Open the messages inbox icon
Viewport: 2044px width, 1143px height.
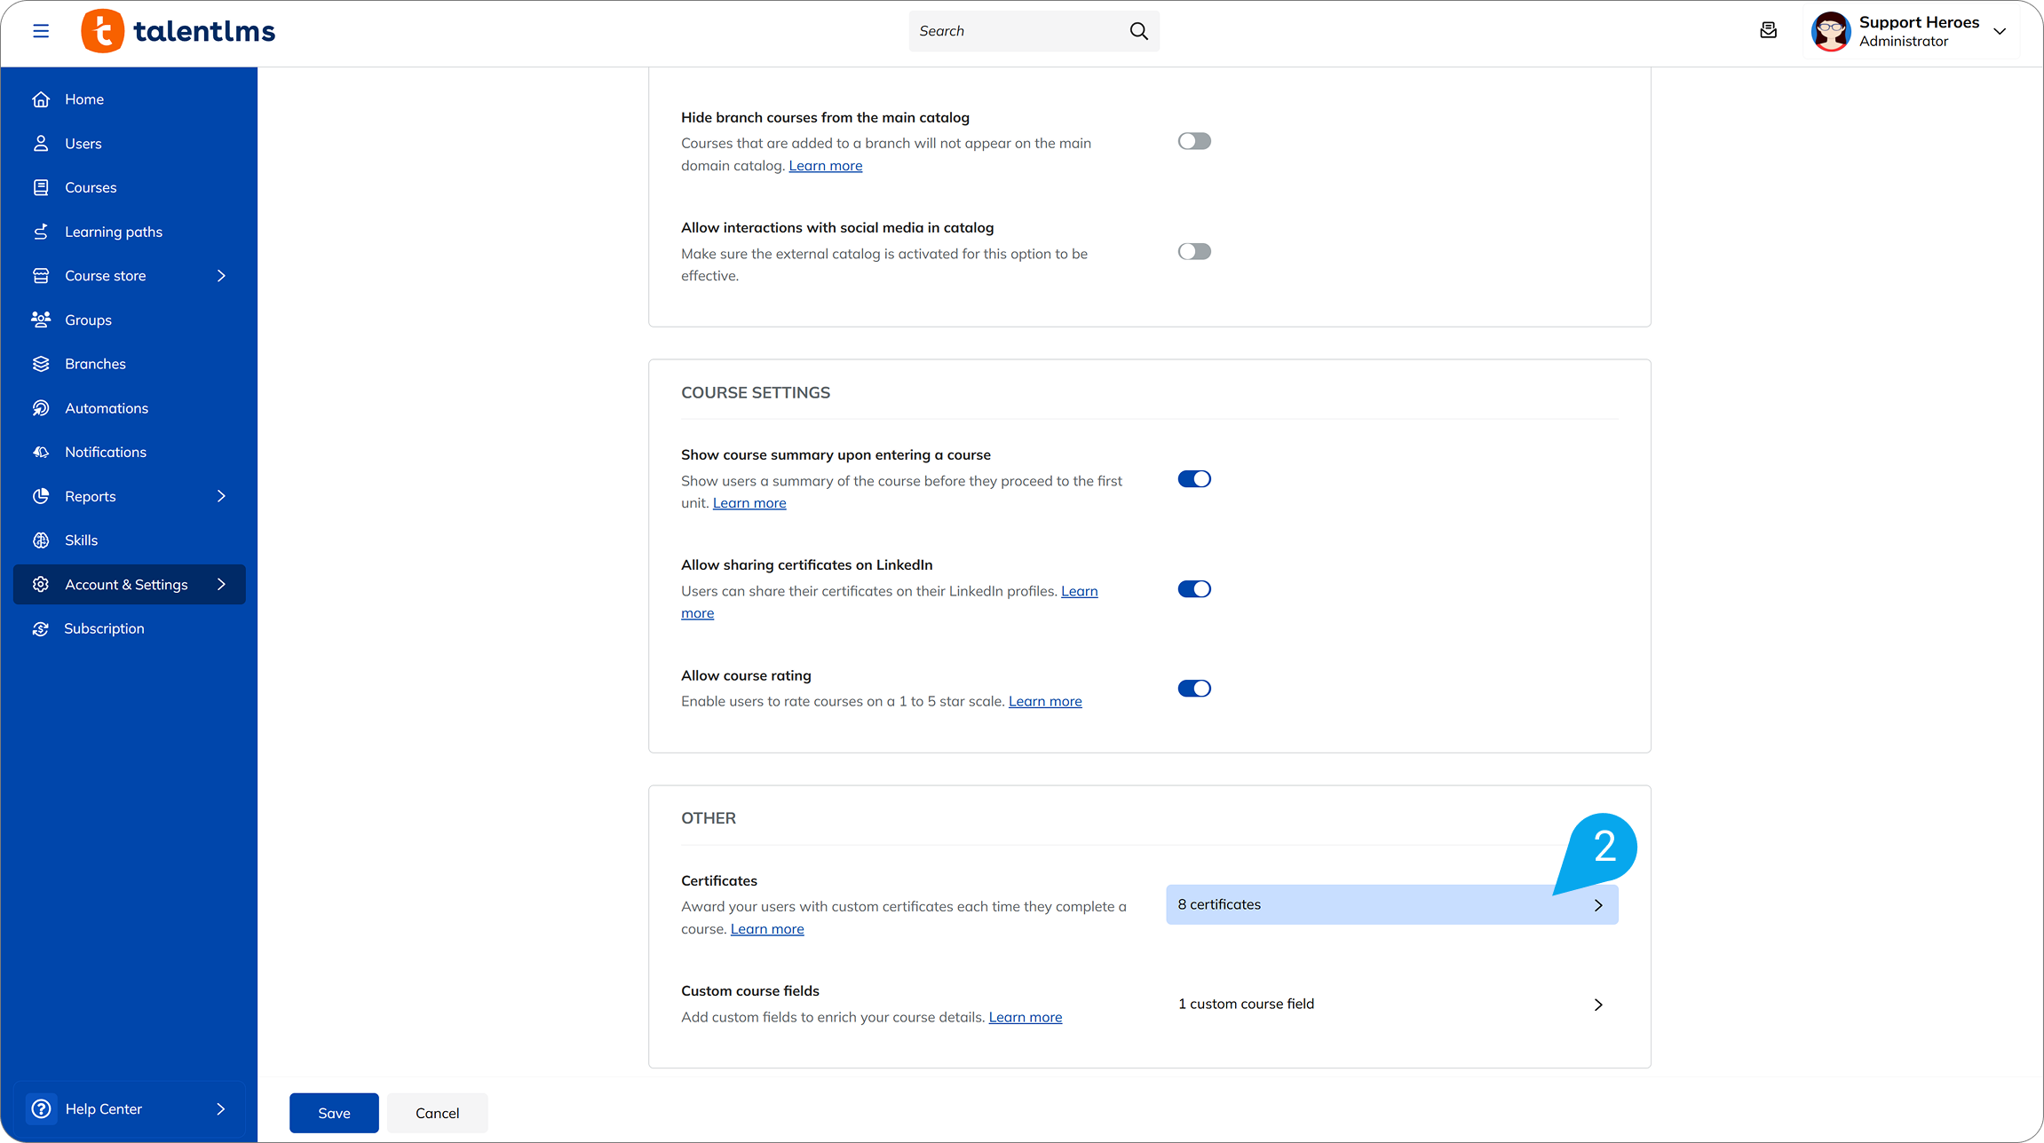[x=1768, y=31]
